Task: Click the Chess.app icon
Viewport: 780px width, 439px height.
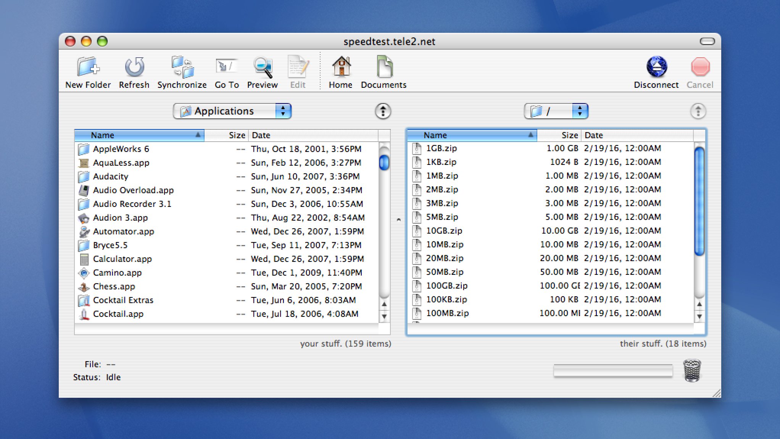Action: click(x=84, y=286)
